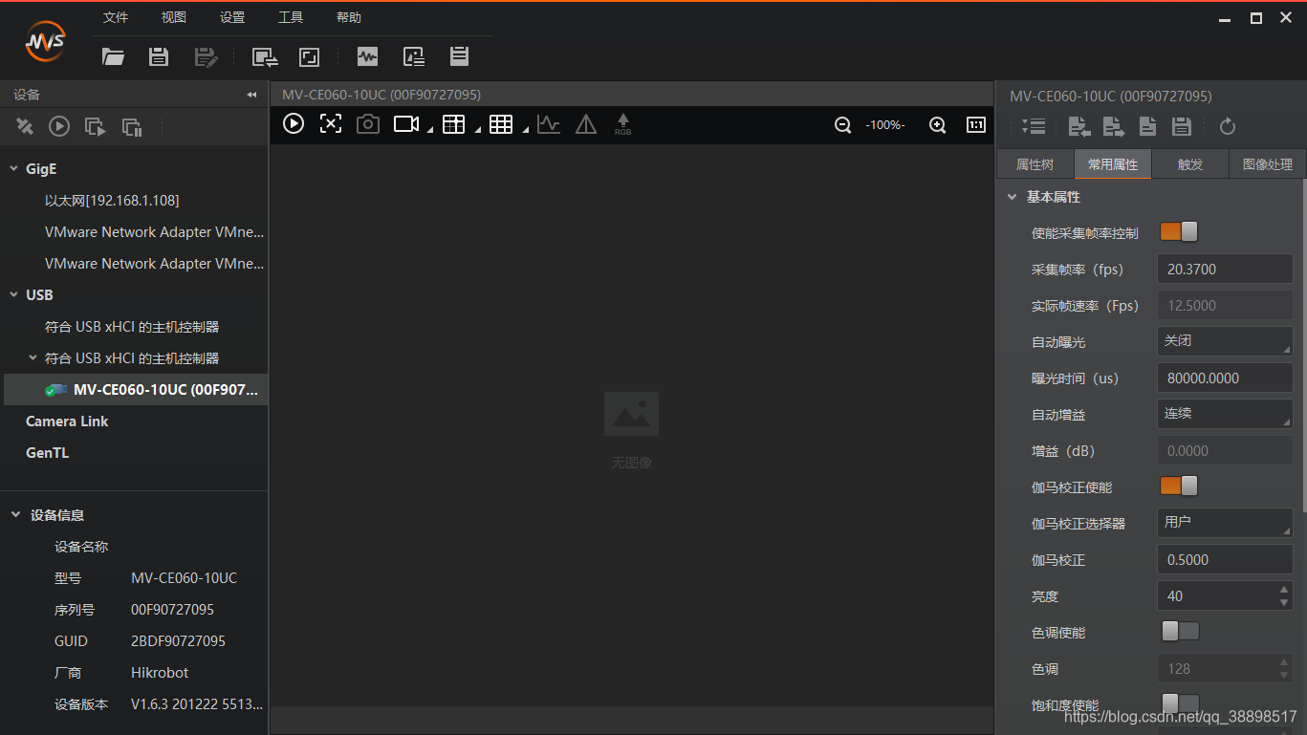The image size is (1307, 735).
Task: Click the save disk icon in top toolbar
Action: tap(159, 57)
